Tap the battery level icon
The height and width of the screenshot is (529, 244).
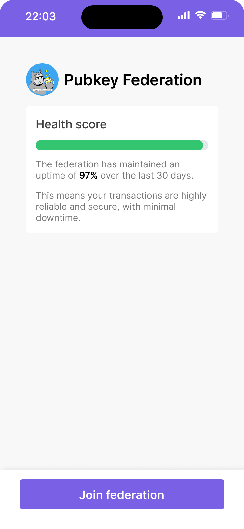pyautogui.click(x=220, y=15)
